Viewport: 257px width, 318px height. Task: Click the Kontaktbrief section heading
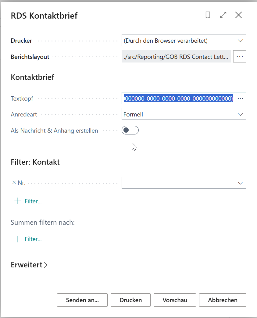32,77
